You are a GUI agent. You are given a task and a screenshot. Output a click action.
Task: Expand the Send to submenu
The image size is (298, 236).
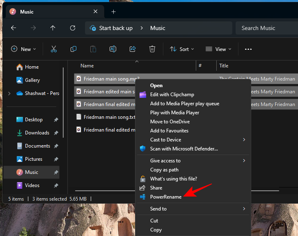click(x=158, y=209)
